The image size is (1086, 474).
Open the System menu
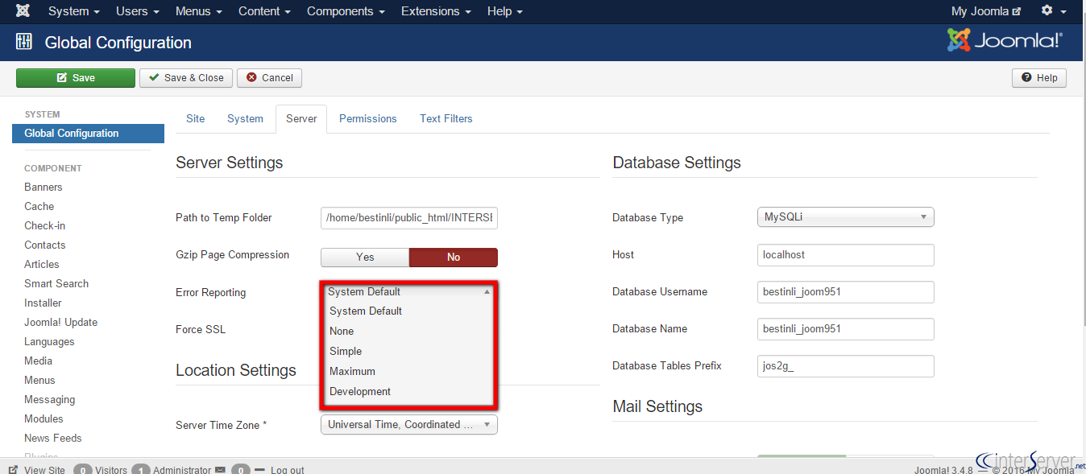point(74,11)
